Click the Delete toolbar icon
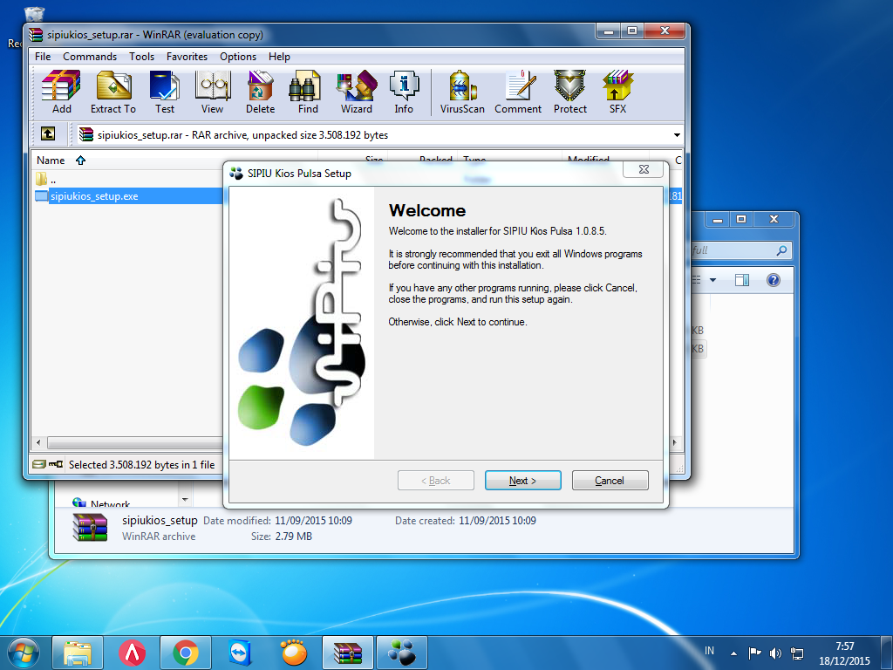 [260, 92]
